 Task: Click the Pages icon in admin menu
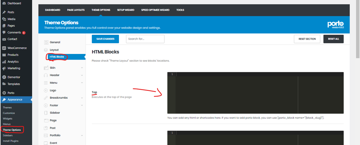tap(4, 26)
